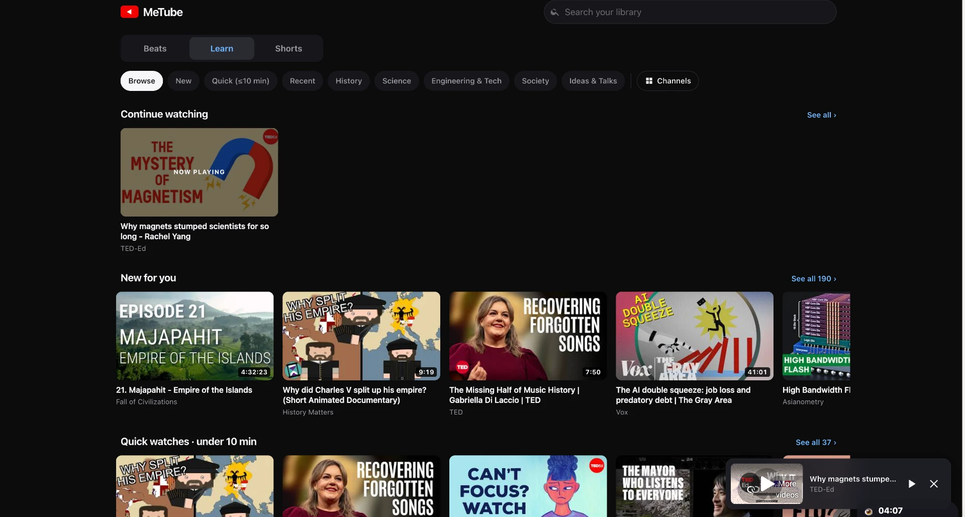This screenshot has height=517, width=965.
Task: Open the Fall of Civilizations channel
Action: 146,402
